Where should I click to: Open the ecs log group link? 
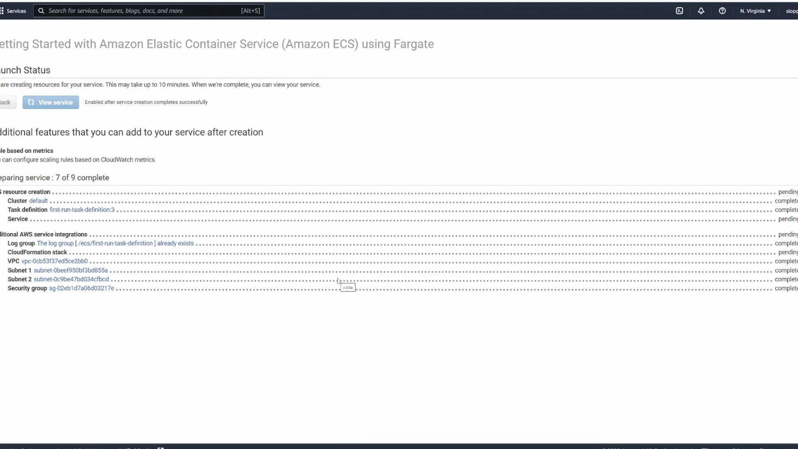coord(115,243)
